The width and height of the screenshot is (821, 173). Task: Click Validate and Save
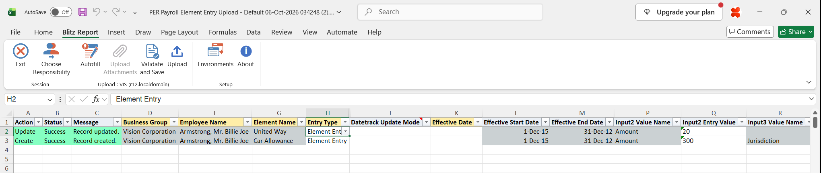152,59
